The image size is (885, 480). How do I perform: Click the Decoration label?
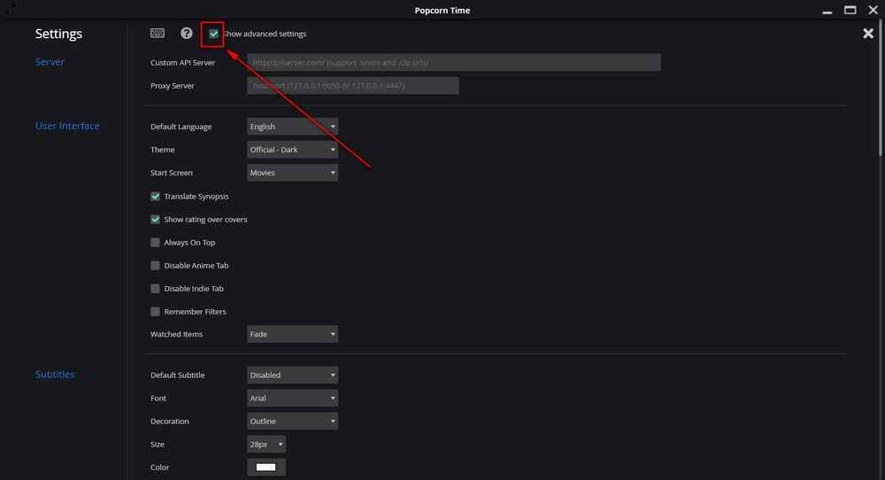tap(169, 422)
